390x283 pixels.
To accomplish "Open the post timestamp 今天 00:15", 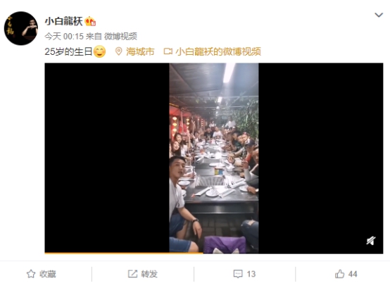I will click(x=64, y=37).
